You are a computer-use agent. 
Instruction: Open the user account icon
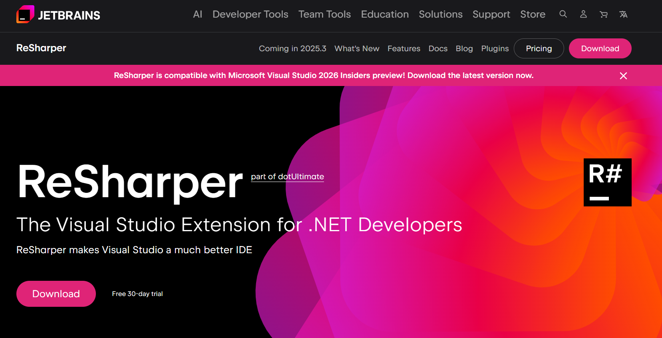tap(583, 14)
